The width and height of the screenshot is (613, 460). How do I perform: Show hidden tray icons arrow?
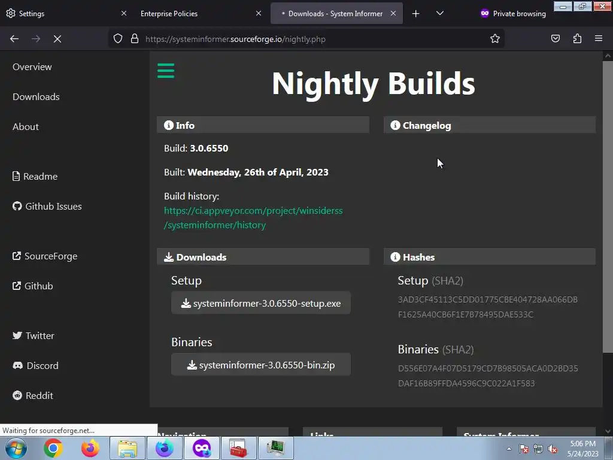tap(509, 449)
